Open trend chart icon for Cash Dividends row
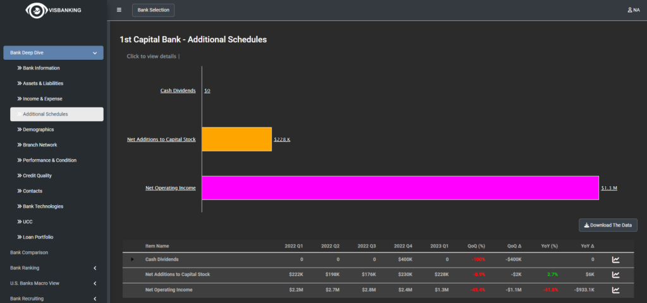The height and width of the screenshot is (303, 647). pyautogui.click(x=615, y=259)
